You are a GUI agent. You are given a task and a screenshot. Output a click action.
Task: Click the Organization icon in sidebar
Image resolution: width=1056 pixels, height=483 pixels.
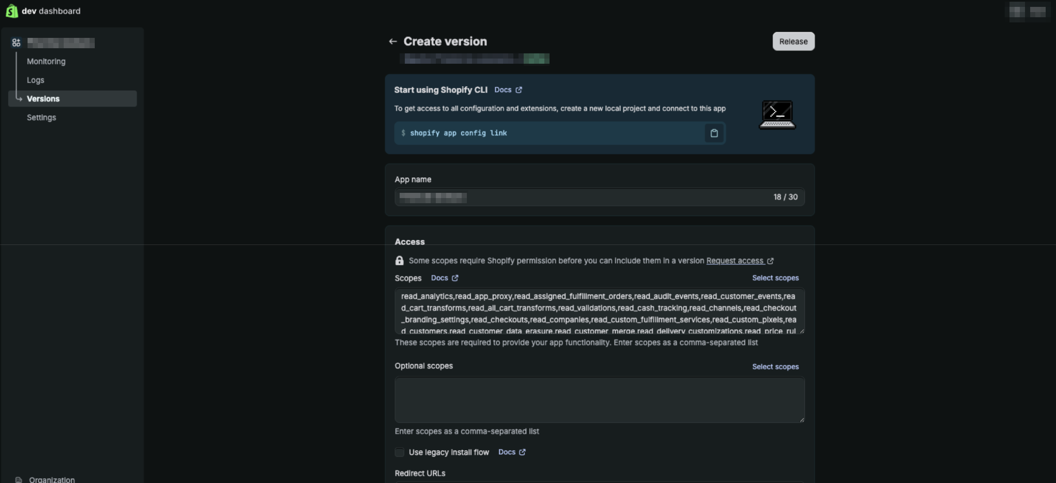[19, 480]
